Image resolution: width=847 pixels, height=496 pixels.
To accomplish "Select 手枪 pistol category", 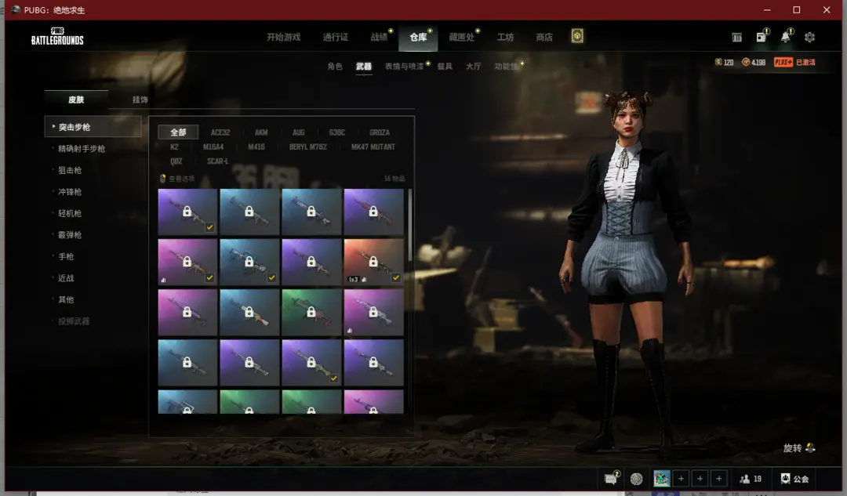I will [66, 256].
